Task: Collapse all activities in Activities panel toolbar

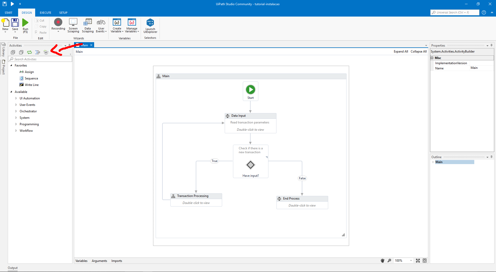Action: [x=21, y=52]
